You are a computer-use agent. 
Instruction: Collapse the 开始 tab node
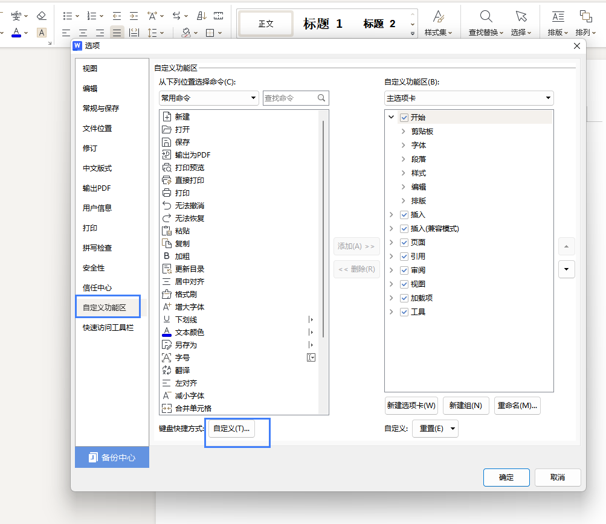[391, 117]
